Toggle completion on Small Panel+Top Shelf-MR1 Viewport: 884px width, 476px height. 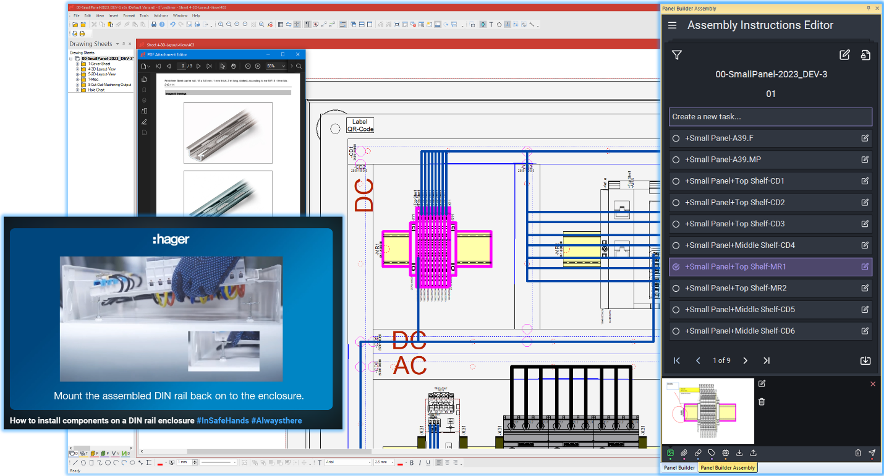click(x=675, y=266)
